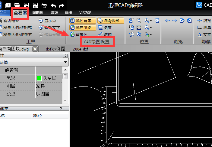Rotate view clockwise icon in 位置 group
Viewport: 212px width, 147px height.
click(x=131, y=28)
